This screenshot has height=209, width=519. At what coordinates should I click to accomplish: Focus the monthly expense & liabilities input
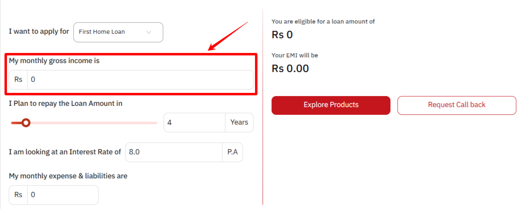pos(63,195)
